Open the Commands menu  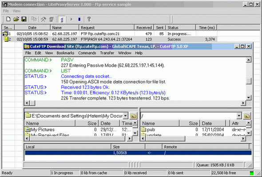point(87,53)
